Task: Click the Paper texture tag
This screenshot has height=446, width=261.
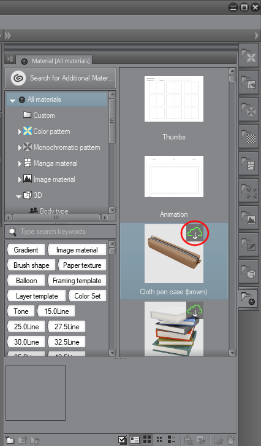Action: [x=81, y=265]
